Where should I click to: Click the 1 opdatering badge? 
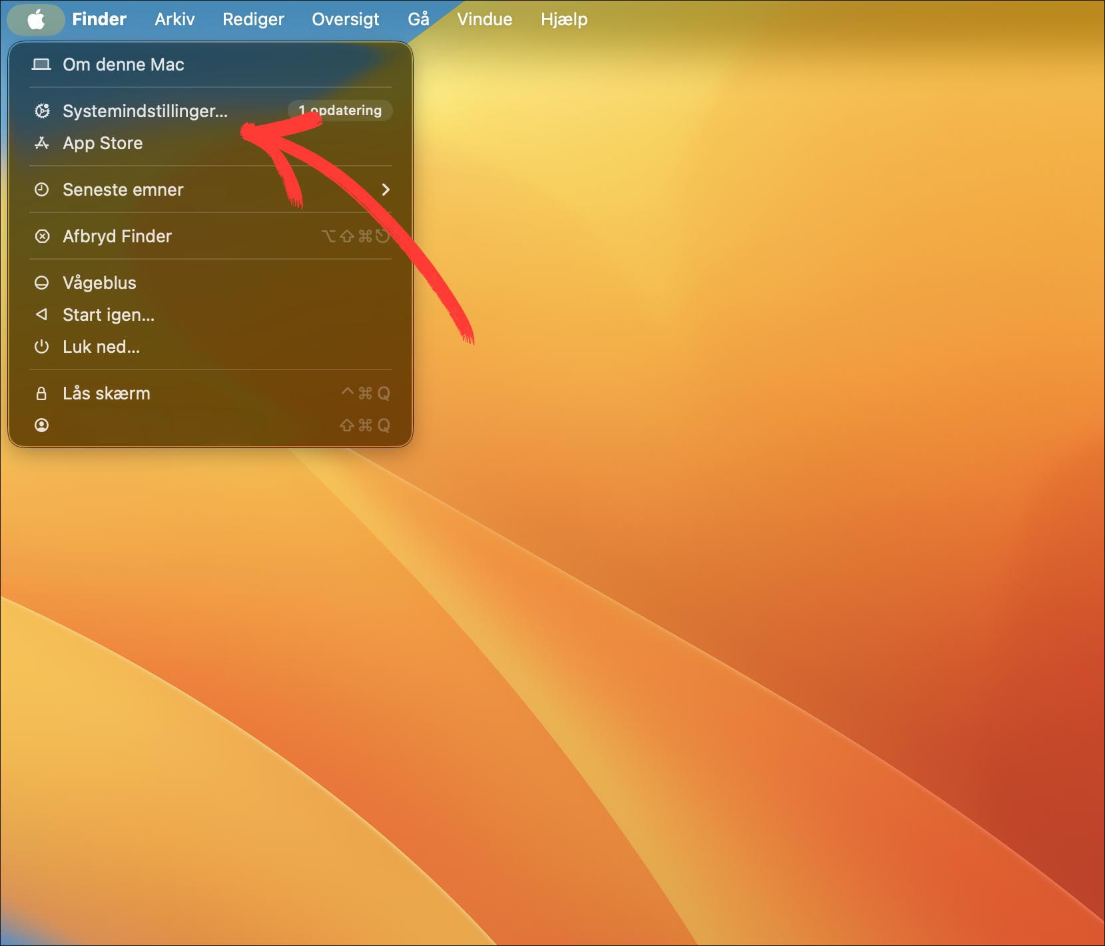(x=340, y=111)
